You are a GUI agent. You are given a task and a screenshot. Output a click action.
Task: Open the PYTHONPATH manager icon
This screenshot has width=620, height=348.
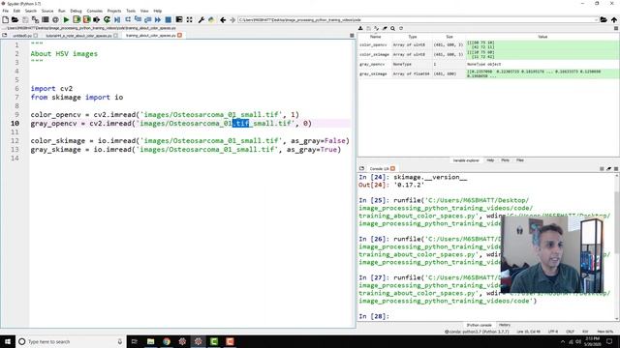211,19
